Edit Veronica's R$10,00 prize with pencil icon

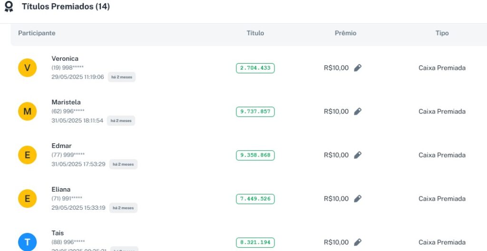[x=358, y=68]
